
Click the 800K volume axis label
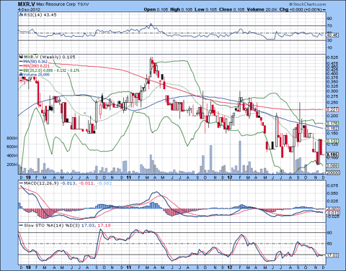coord(12,138)
